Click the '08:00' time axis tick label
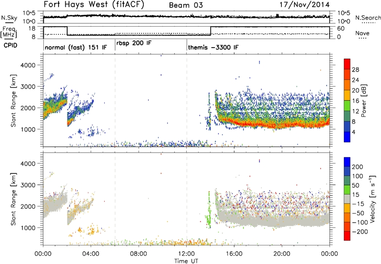 [x=139, y=254]
